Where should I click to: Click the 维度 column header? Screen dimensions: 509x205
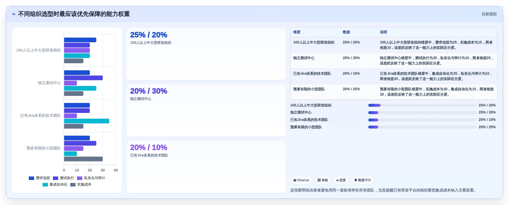(x=297, y=32)
